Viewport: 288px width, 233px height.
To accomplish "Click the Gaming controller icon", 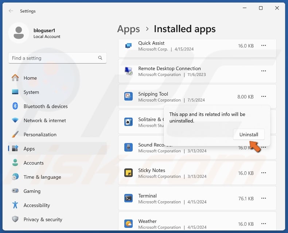I will click(x=15, y=191).
